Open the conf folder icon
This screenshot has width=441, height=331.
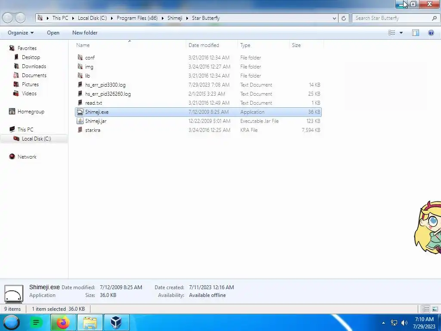pyautogui.click(x=80, y=57)
